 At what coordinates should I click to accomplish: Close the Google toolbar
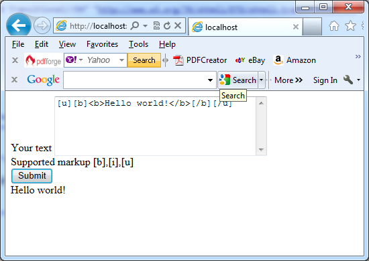point(15,80)
